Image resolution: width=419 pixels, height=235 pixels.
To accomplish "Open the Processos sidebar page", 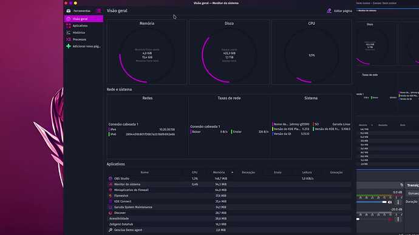I will [84, 39].
